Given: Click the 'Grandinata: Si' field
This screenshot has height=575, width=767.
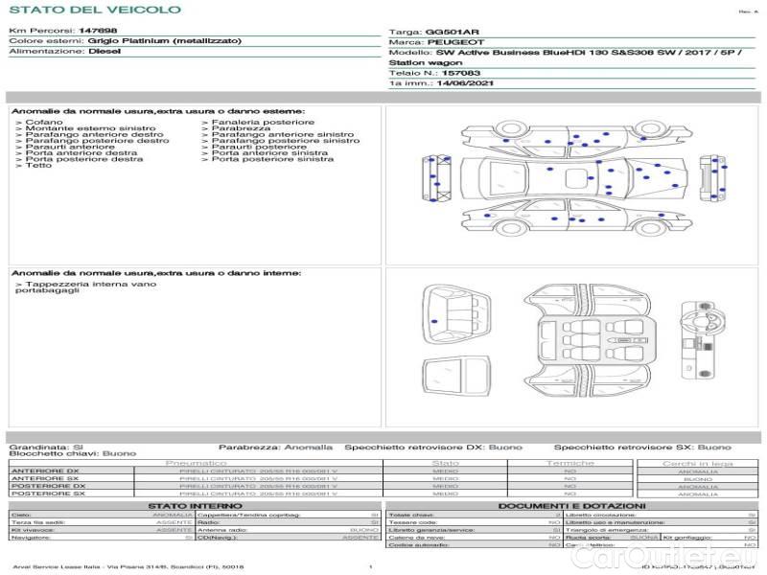Looking at the screenshot, I should (x=46, y=447).
